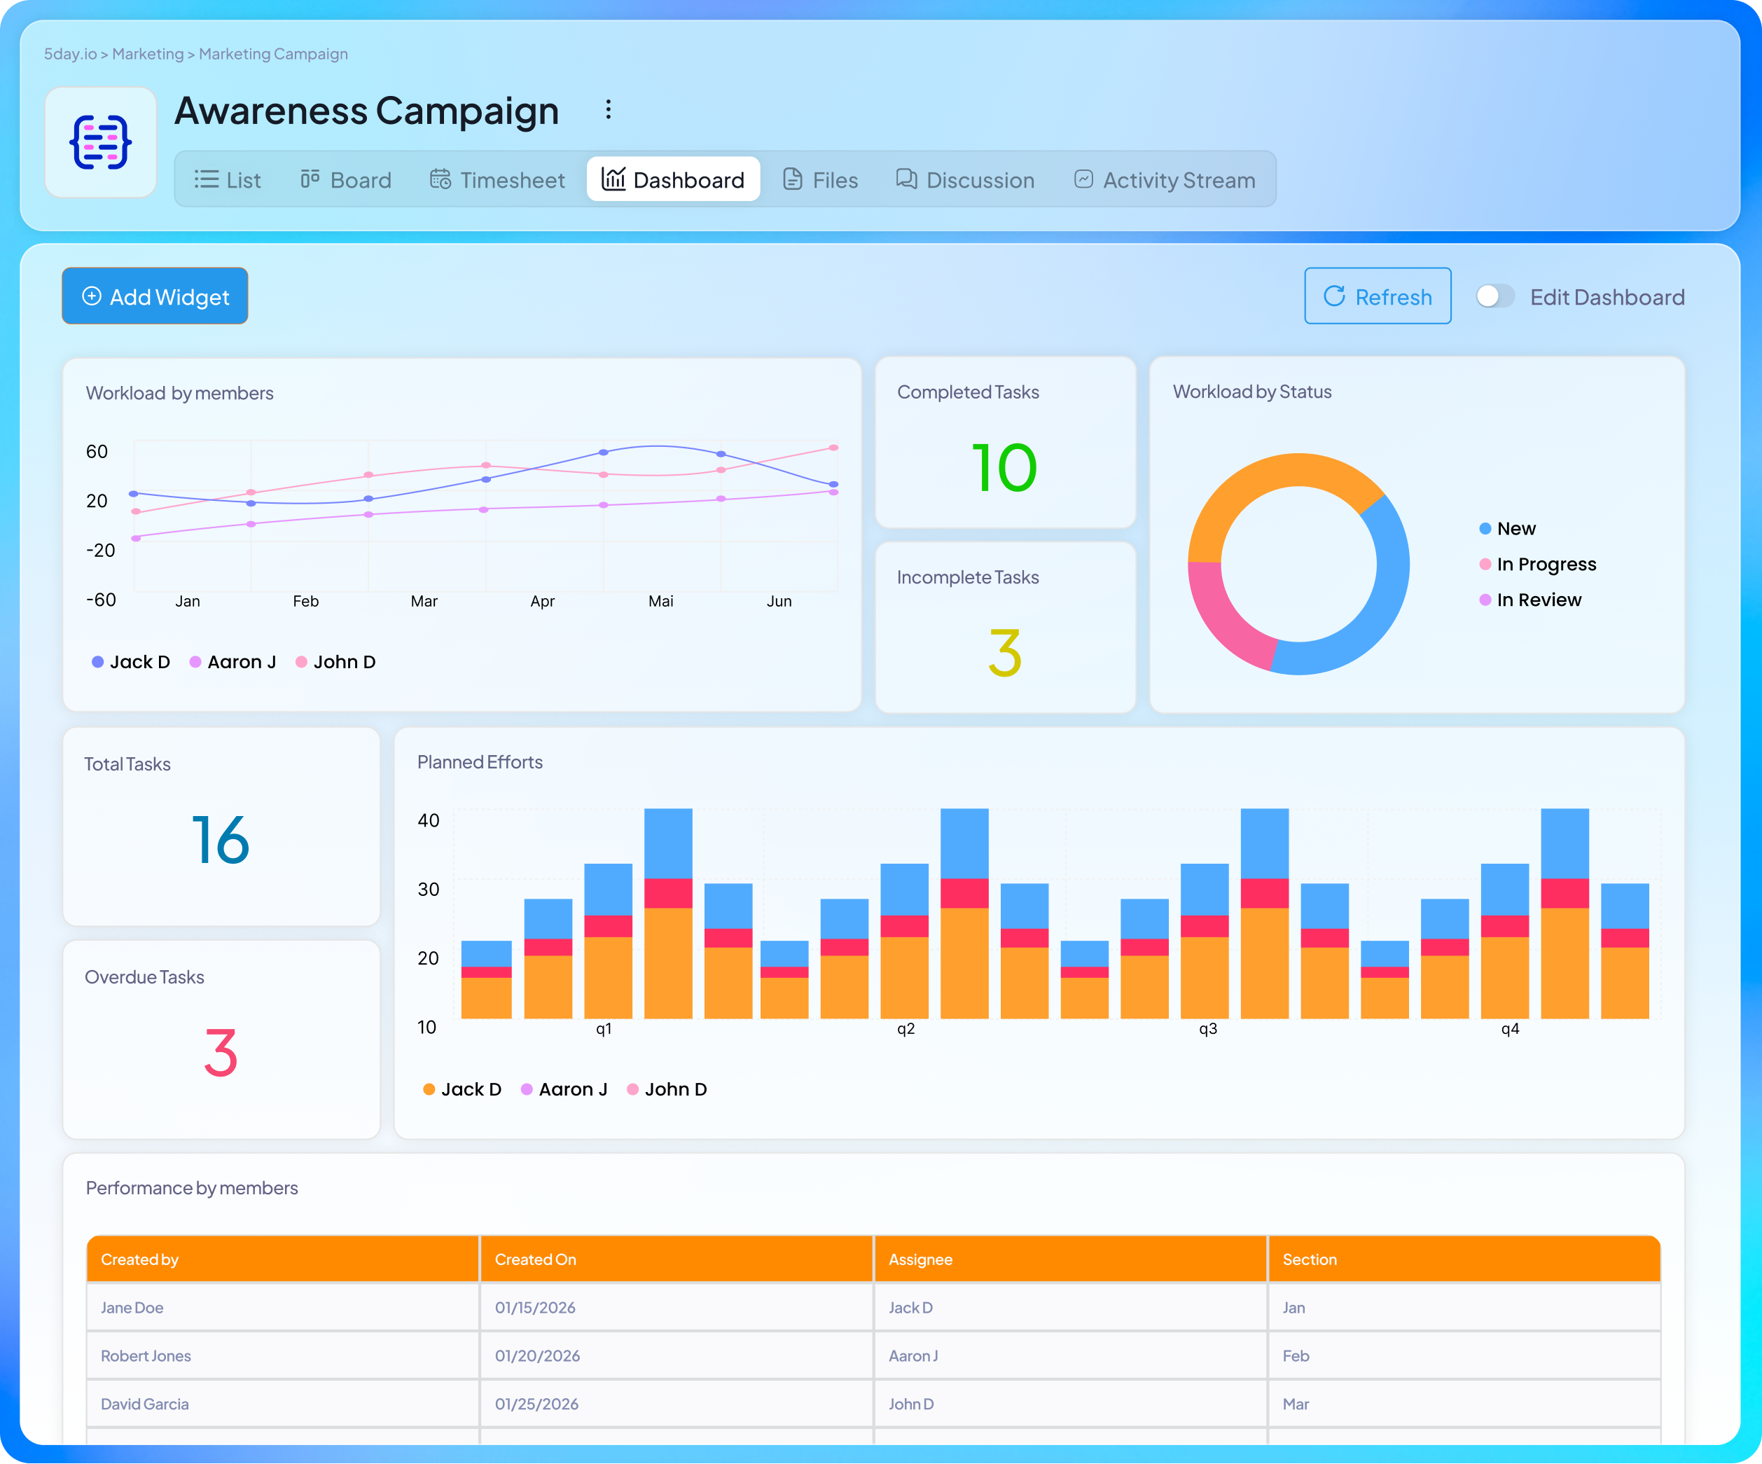Open the Files document icon

pyautogui.click(x=792, y=179)
